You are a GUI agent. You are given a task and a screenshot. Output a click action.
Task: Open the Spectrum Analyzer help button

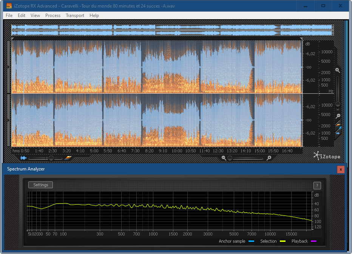tap(317, 185)
